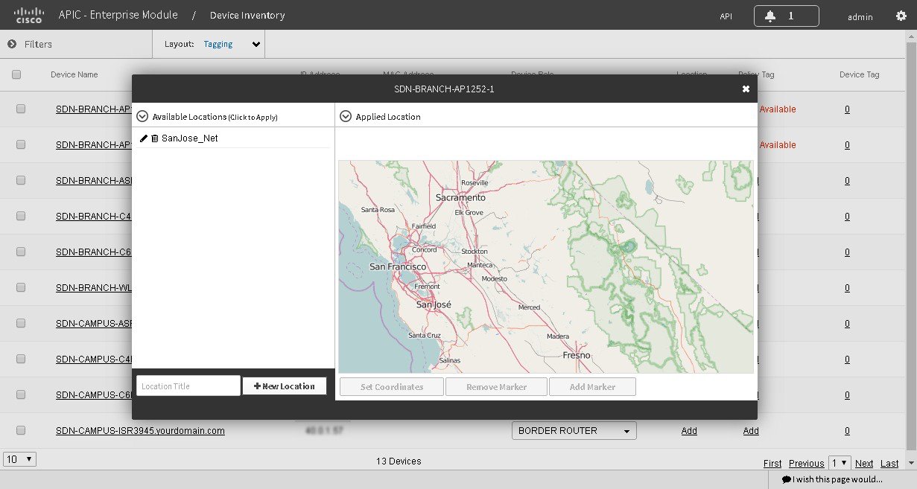Viewport: 917px width, 489px height.
Task: Expand the Filters arrow icon
Action: tap(12, 44)
